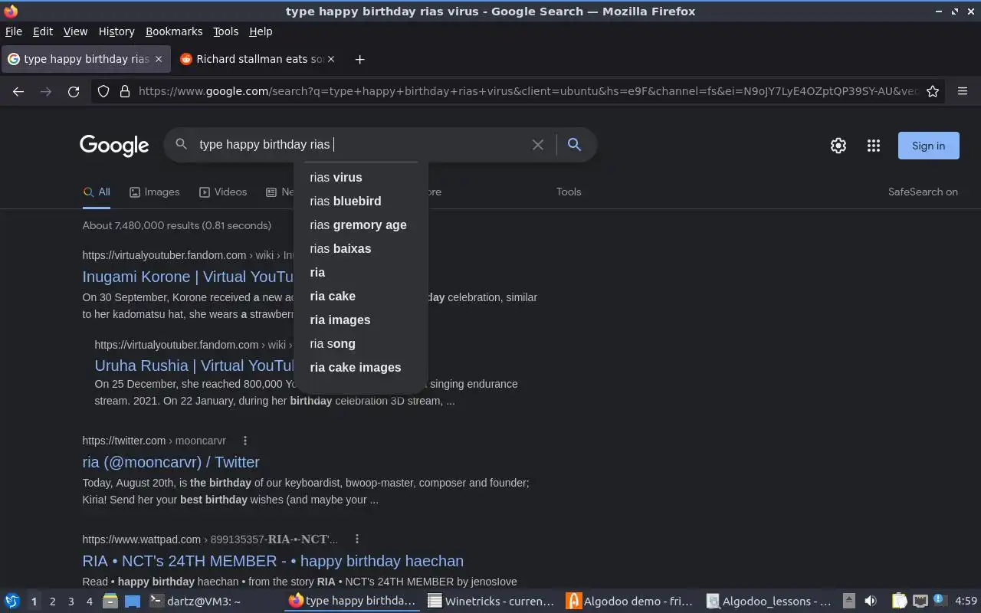This screenshot has height=613, width=981.
Task: Open the Firefox hamburger application menu
Action: coord(963,91)
